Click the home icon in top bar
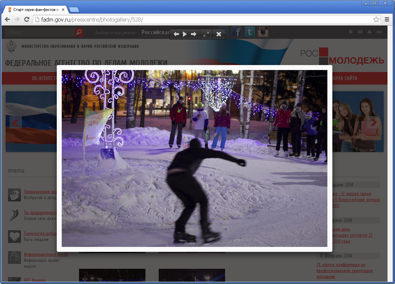Screen dimensions: 395x284 [350, 32]
